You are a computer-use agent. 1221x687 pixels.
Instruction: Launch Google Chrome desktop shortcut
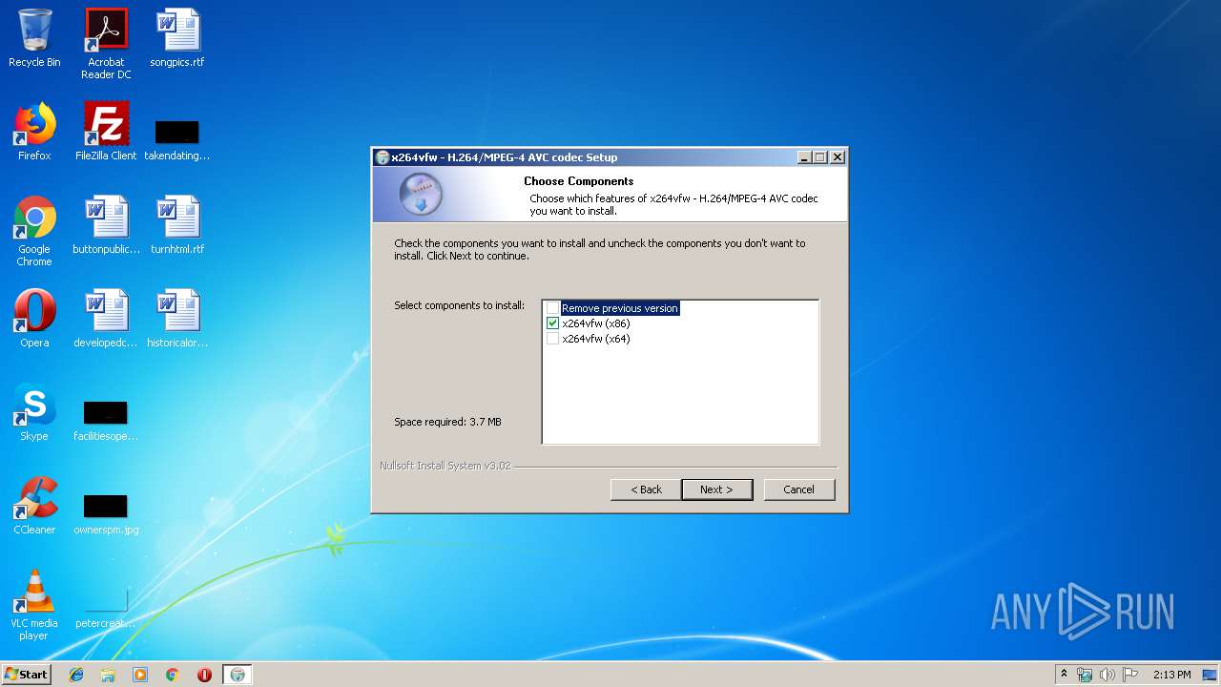point(34,231)
